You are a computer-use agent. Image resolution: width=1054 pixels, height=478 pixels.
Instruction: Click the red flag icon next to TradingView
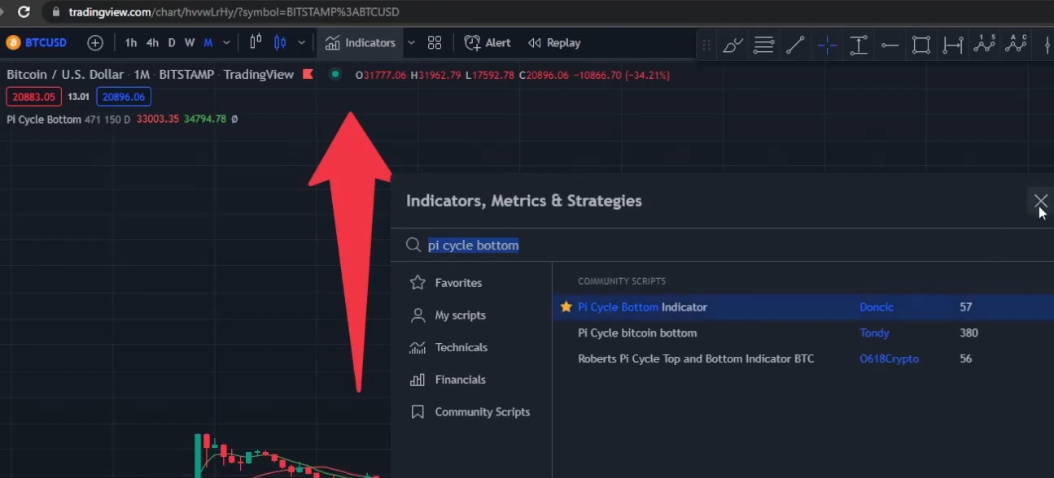point(308,74)
